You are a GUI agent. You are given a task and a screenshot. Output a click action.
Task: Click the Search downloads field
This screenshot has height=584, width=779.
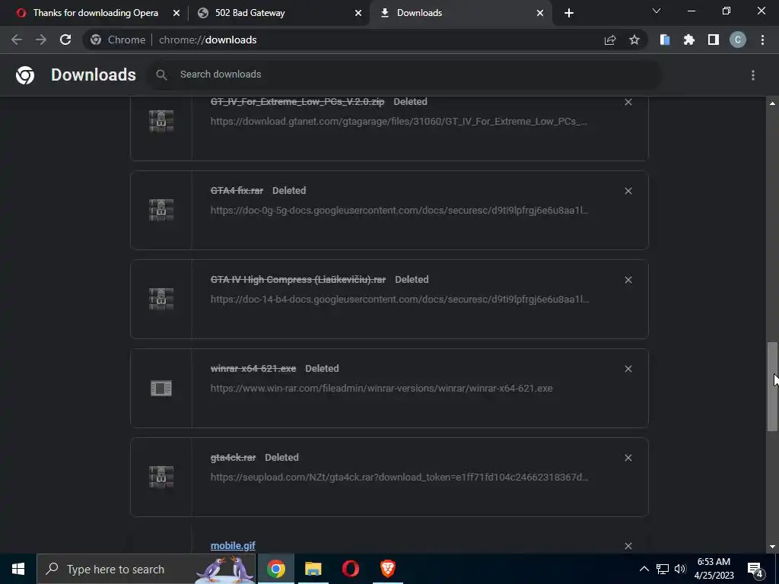click(405, 75)
